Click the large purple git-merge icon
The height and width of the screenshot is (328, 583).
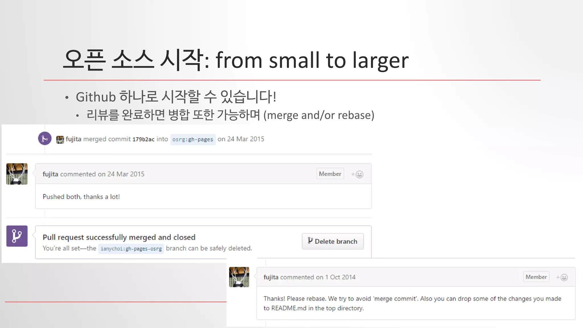(x=17, y=236)
